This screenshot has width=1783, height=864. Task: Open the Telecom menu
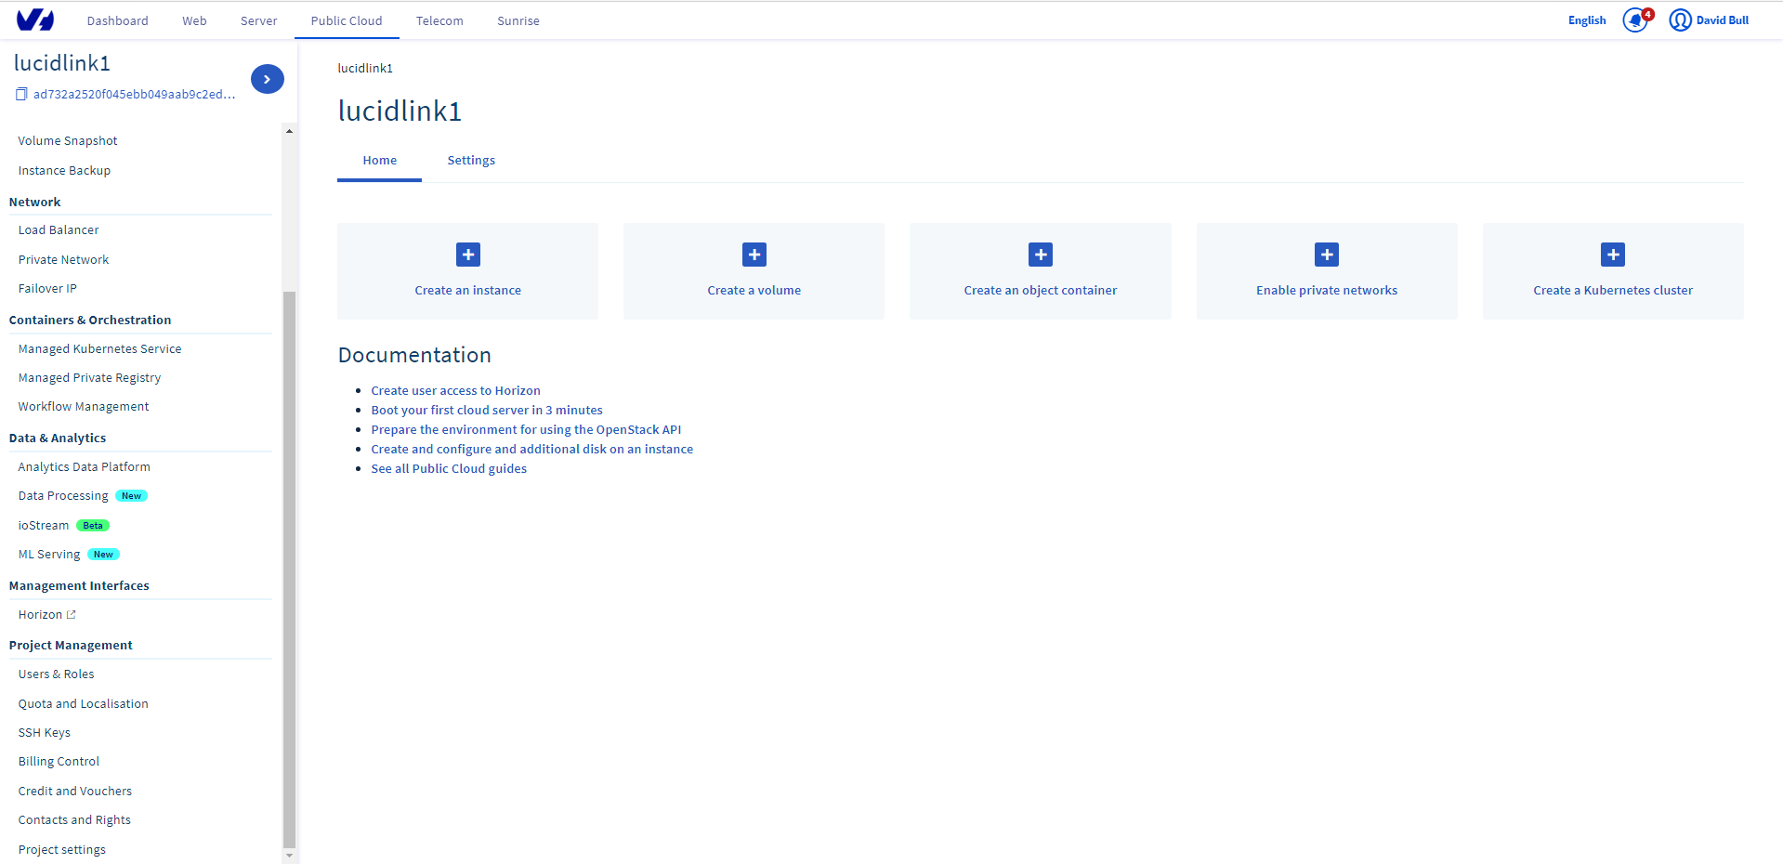point(439,20)
